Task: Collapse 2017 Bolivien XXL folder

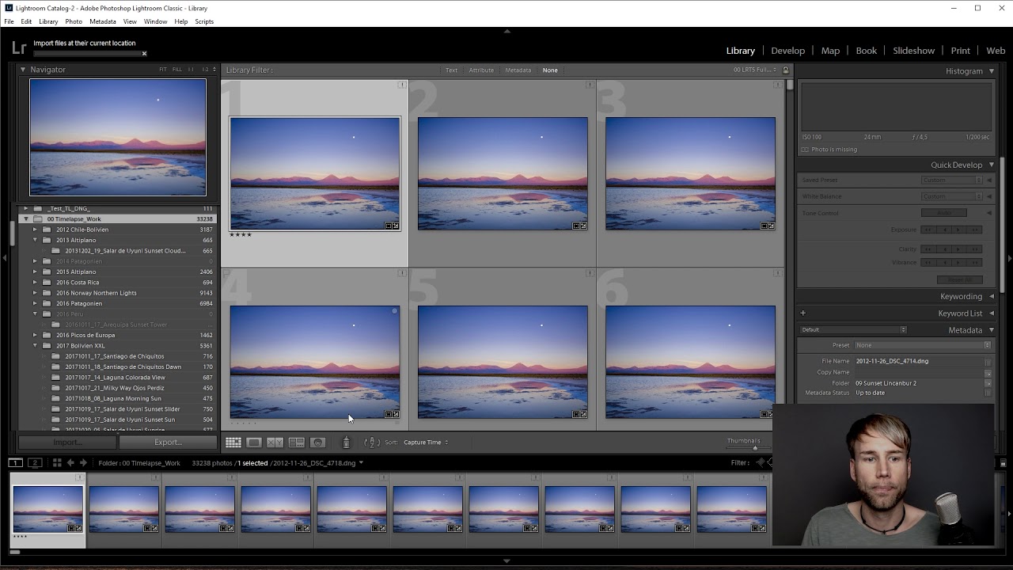Action: click(35, 346)
